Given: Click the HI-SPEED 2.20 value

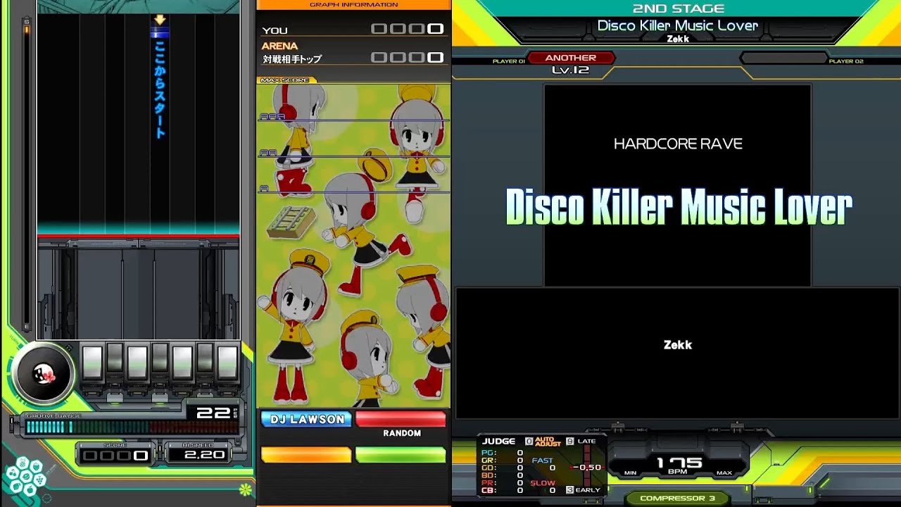Looking at the screenshot, I should pos(204,455).
